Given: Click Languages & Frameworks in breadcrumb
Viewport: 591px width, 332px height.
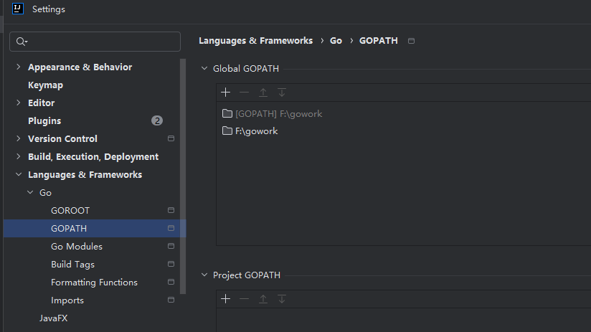Looking at the screenshot, I should click(255, 41).
